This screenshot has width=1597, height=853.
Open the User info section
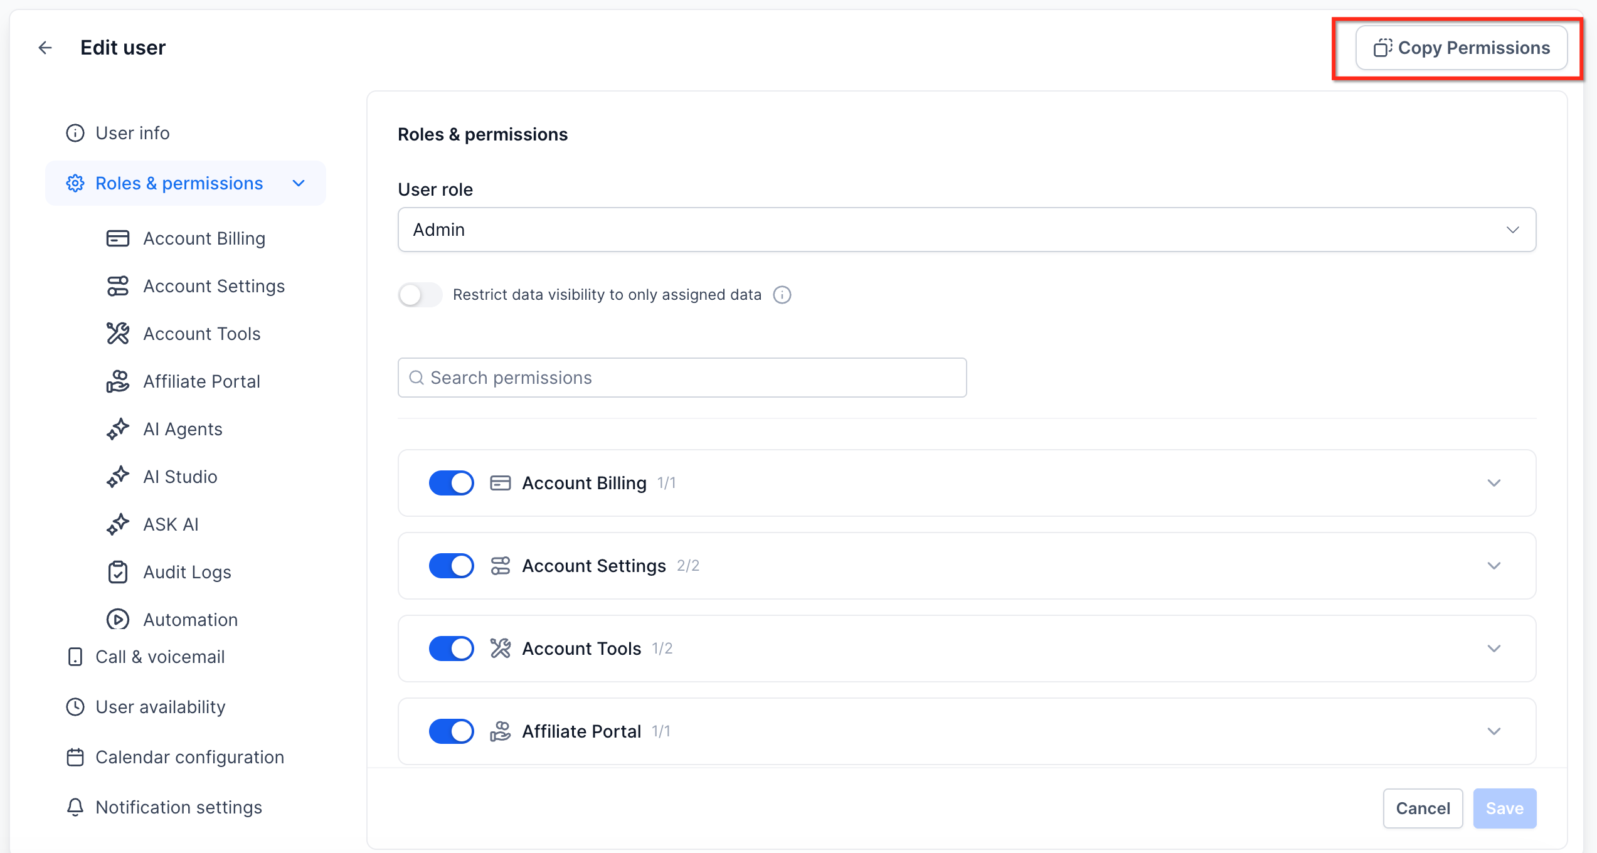point(132,133)
